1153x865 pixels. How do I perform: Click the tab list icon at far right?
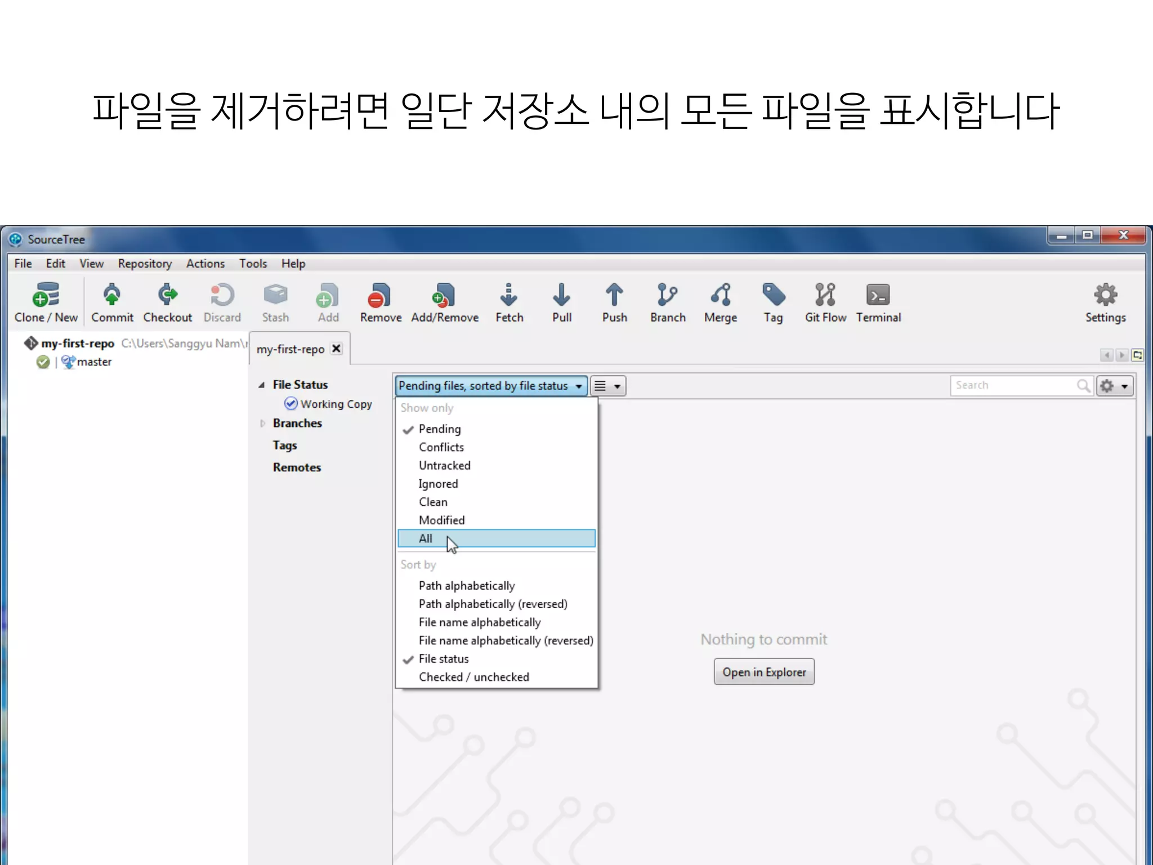coord(1137,355)
